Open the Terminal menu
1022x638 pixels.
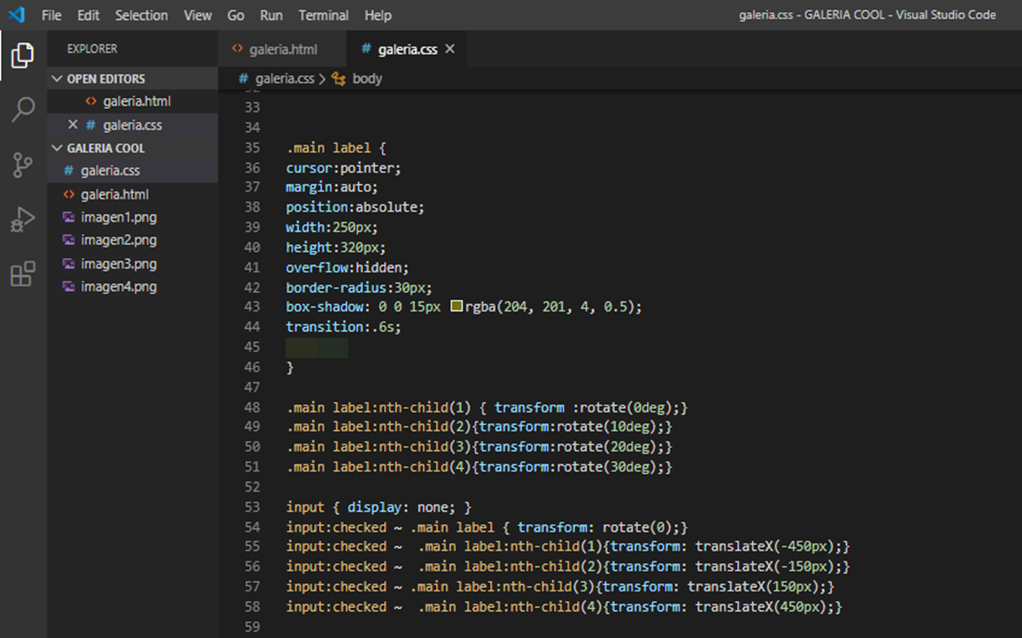[323, 15]
